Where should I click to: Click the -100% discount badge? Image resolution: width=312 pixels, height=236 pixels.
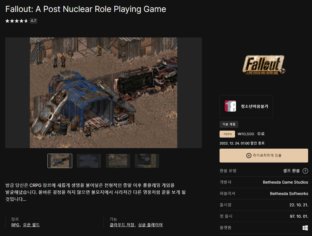227,134
